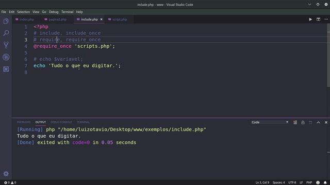Show the Debug Console panel tab

(61, 122)
